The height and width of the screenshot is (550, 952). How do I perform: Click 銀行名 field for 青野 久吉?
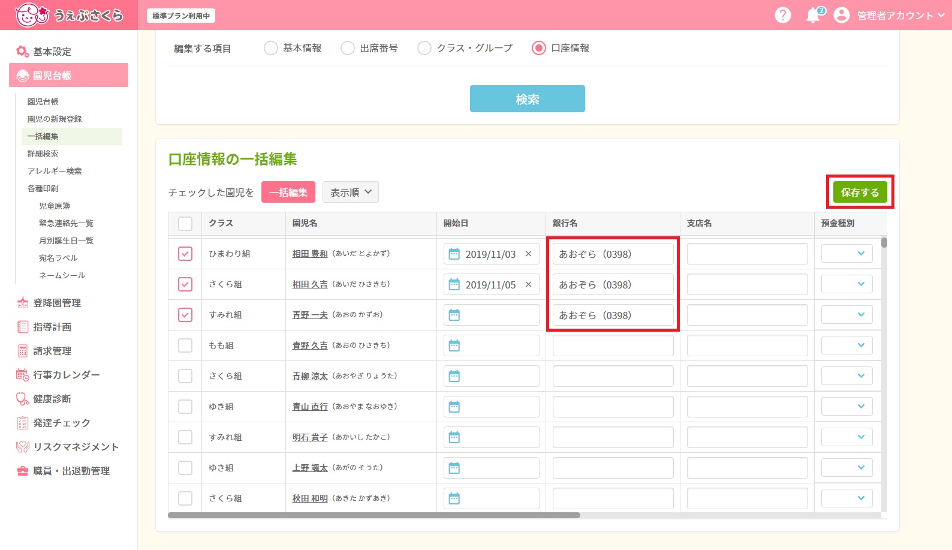(x=613, y=345)
